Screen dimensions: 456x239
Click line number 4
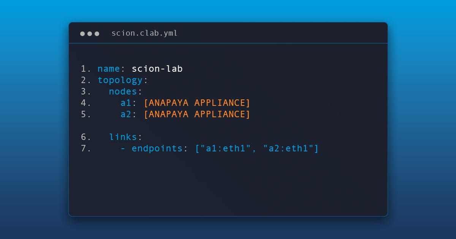click(x=86, y=103)
